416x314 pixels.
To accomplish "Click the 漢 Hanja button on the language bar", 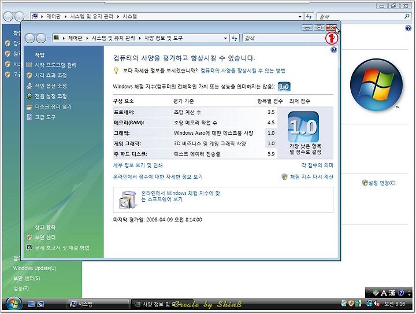I will click(392, 293).
